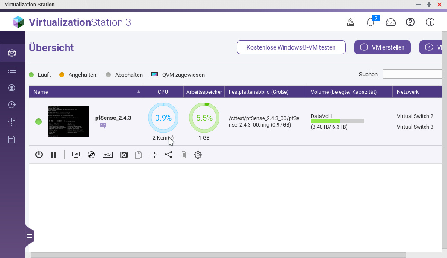Expand the collapsed sidebar hamburger handle

tap(29, 236)
